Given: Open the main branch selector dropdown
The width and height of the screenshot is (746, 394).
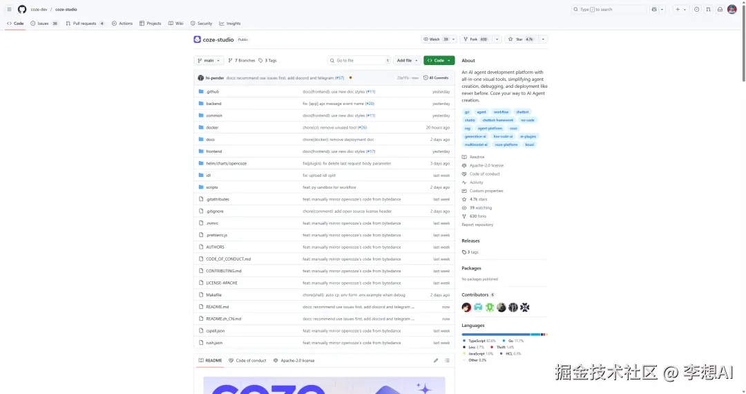Looking at the screenshot, I should click(x=209, y=60).
